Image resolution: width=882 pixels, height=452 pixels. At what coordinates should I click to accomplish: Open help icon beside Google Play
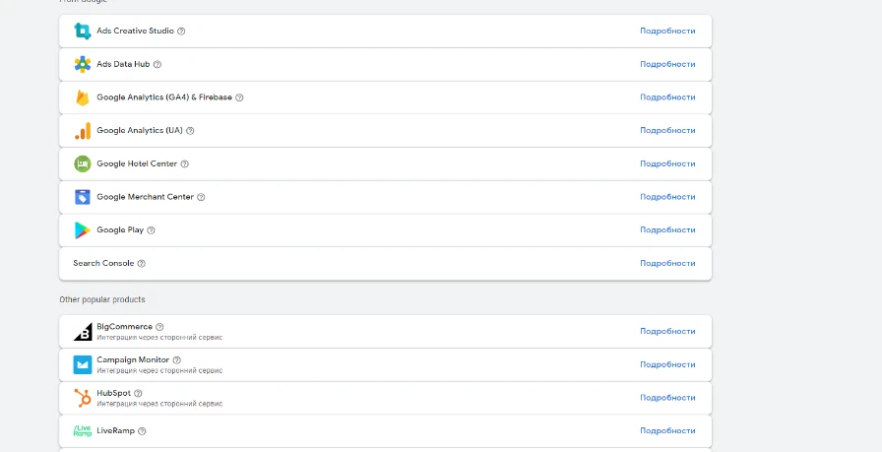point(151,230)
